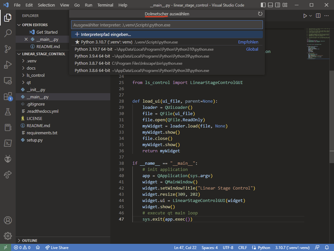Click the interpreter search input field
The width and height of the screenshot is (334, 251).
pos(167,25)
